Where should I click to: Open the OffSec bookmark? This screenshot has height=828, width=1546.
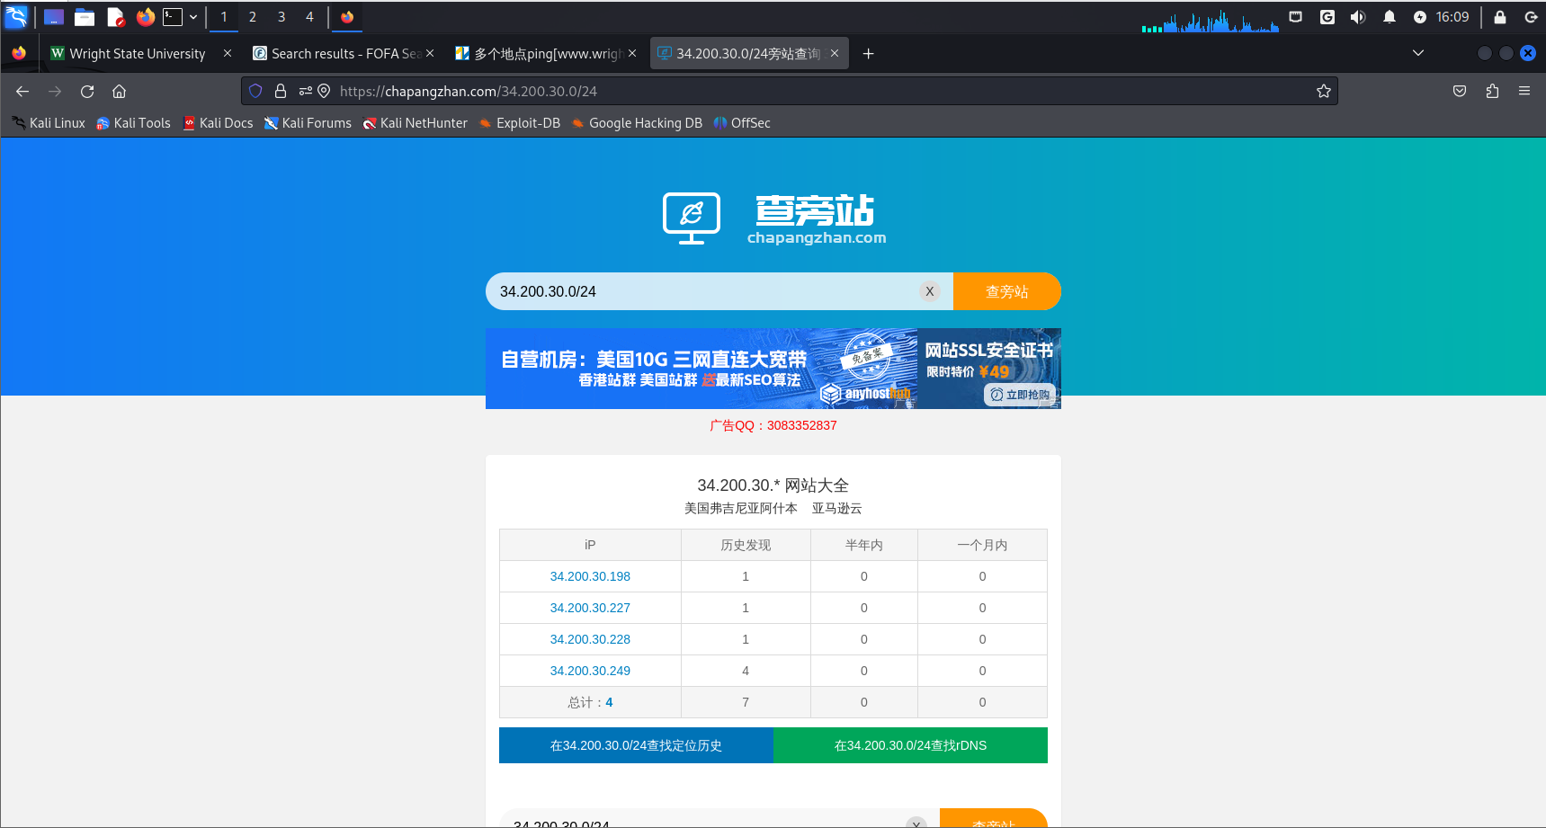tap(742, 123)
